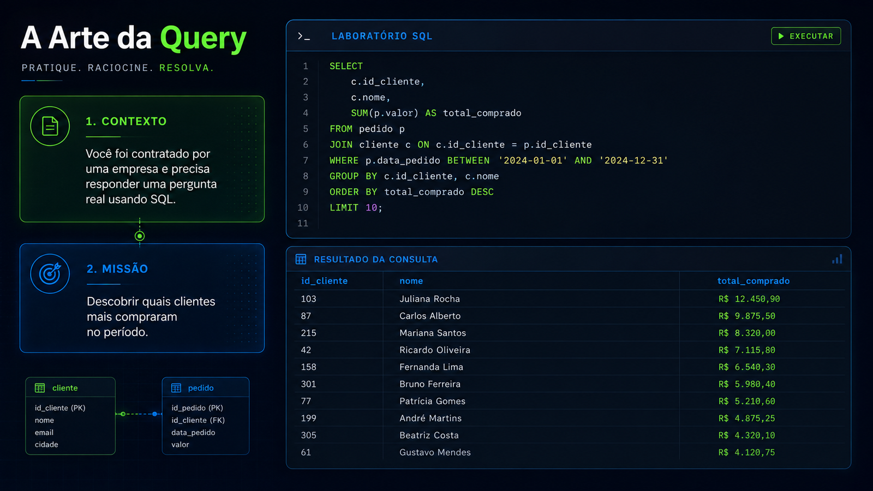The width and height of the screenshot is (873, 491).
Task: Click the 1. CONTEXTO heading
Action: pos(126,121)
